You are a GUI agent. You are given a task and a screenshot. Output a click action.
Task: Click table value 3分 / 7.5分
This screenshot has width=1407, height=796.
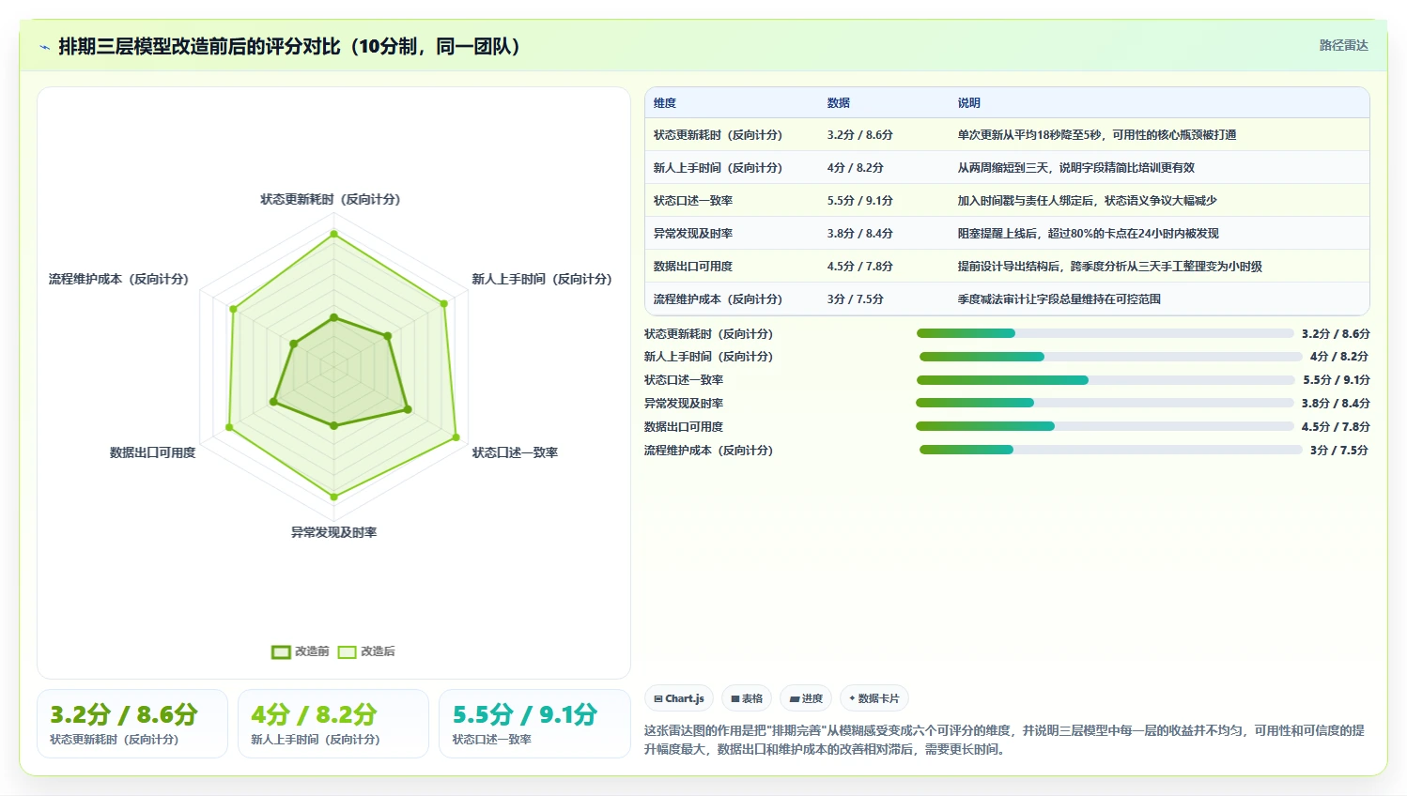point(855,299)
